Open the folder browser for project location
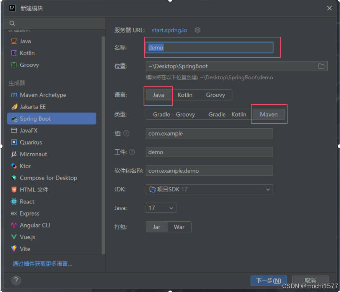 pyautogui.click(x=321, y=66)
